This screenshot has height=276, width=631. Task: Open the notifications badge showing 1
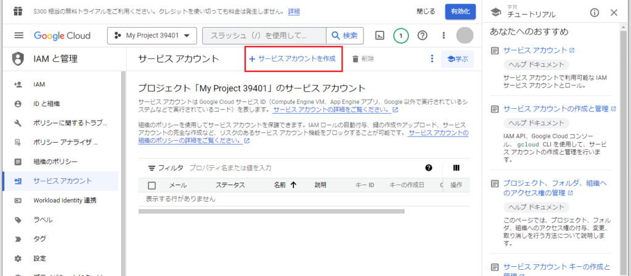[x=401, y=36]
